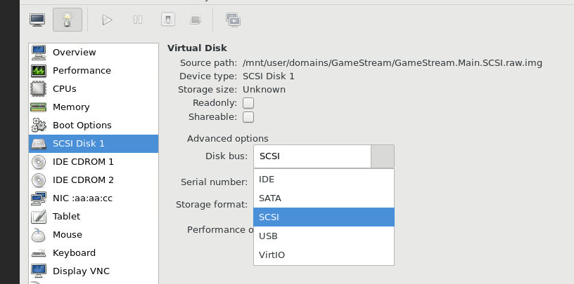Click the Storage size value Unknown
Viewport: 574px width, 284px height.
click(x=264, y=90)
